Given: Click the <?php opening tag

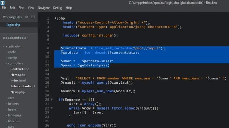Looking at the screenshot, I should click(60, 18).
